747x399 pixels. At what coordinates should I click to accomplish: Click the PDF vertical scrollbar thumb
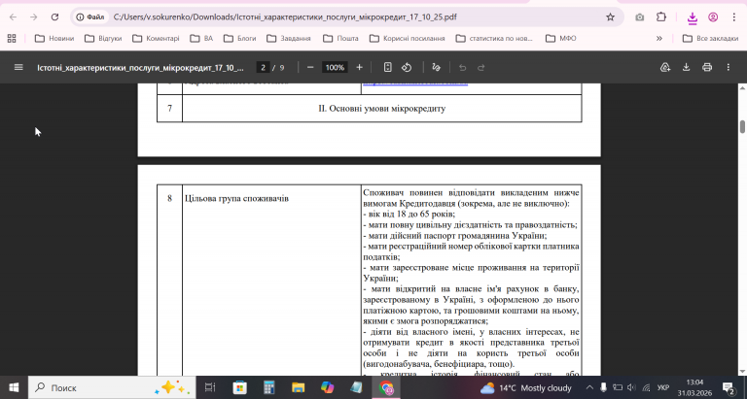click(742, 126)
